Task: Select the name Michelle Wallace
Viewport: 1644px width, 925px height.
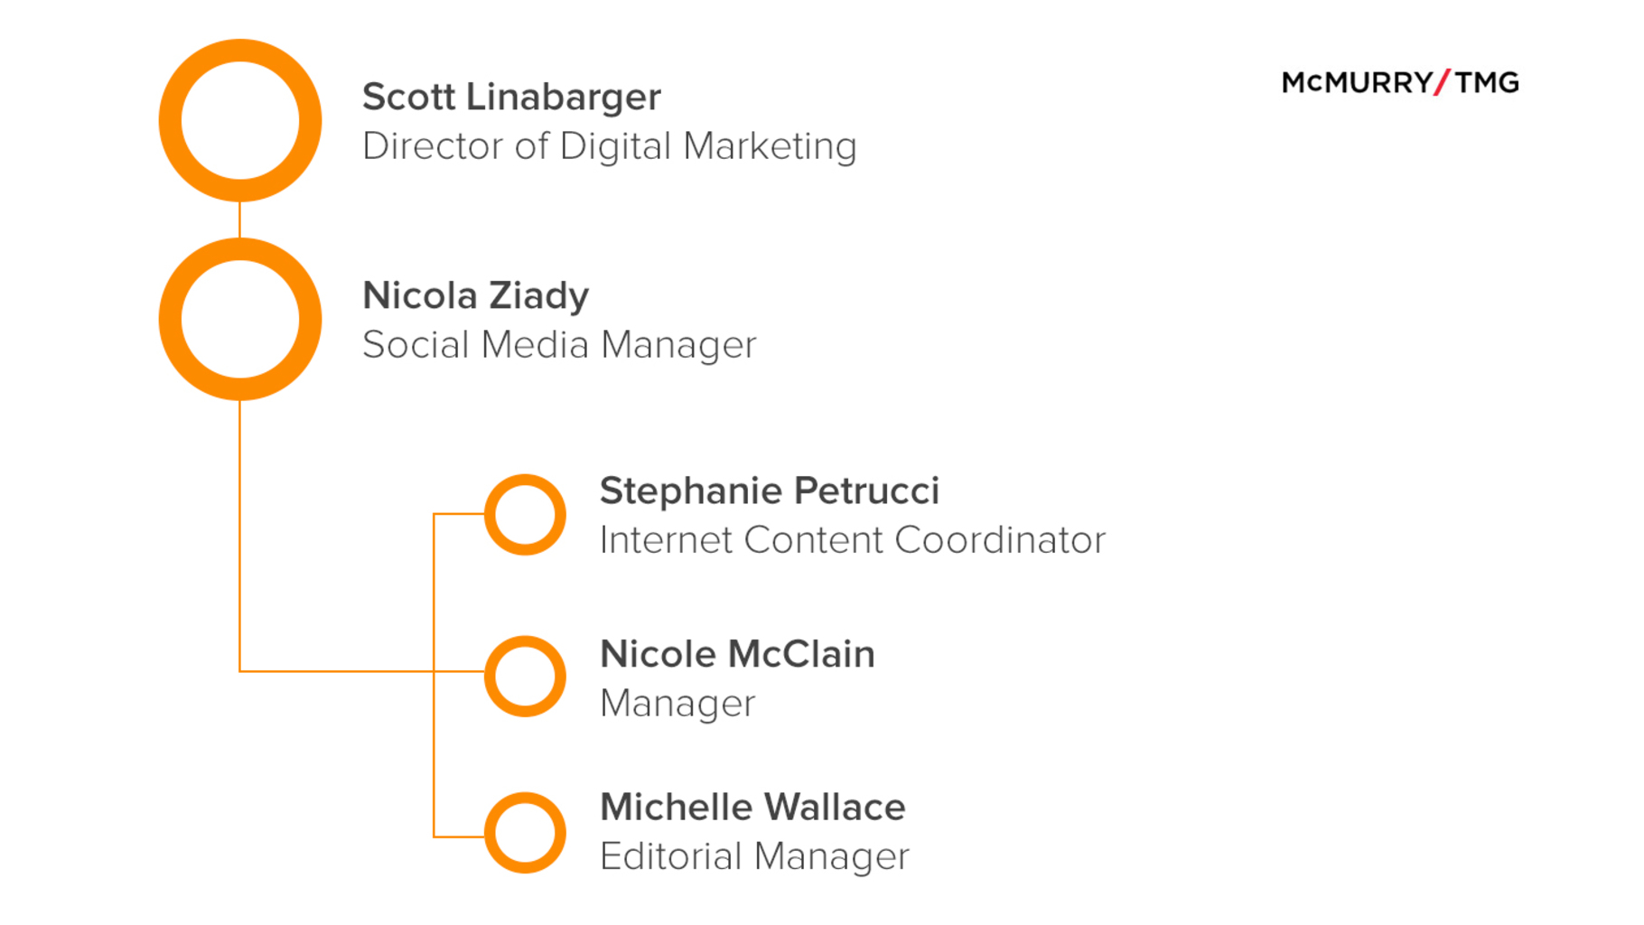Action: (x=752, y=808)
